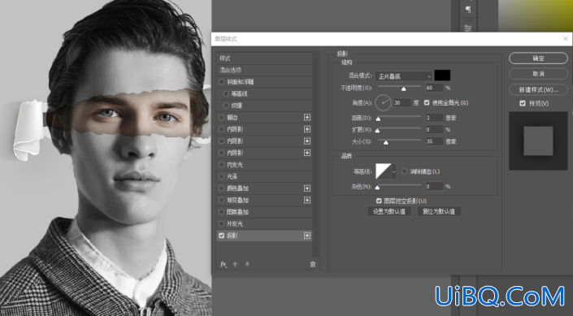
Task: Click the black shadow color swatch
Action: [x=442, y=76]
